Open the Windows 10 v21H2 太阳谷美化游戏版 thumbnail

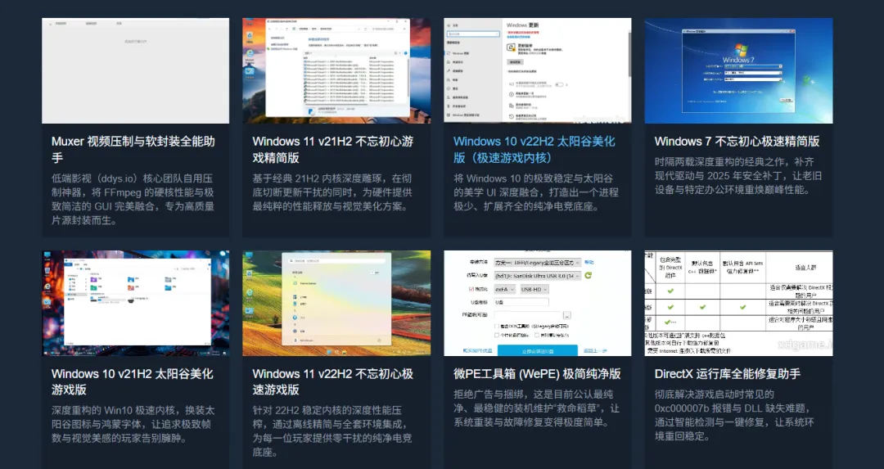135,304
